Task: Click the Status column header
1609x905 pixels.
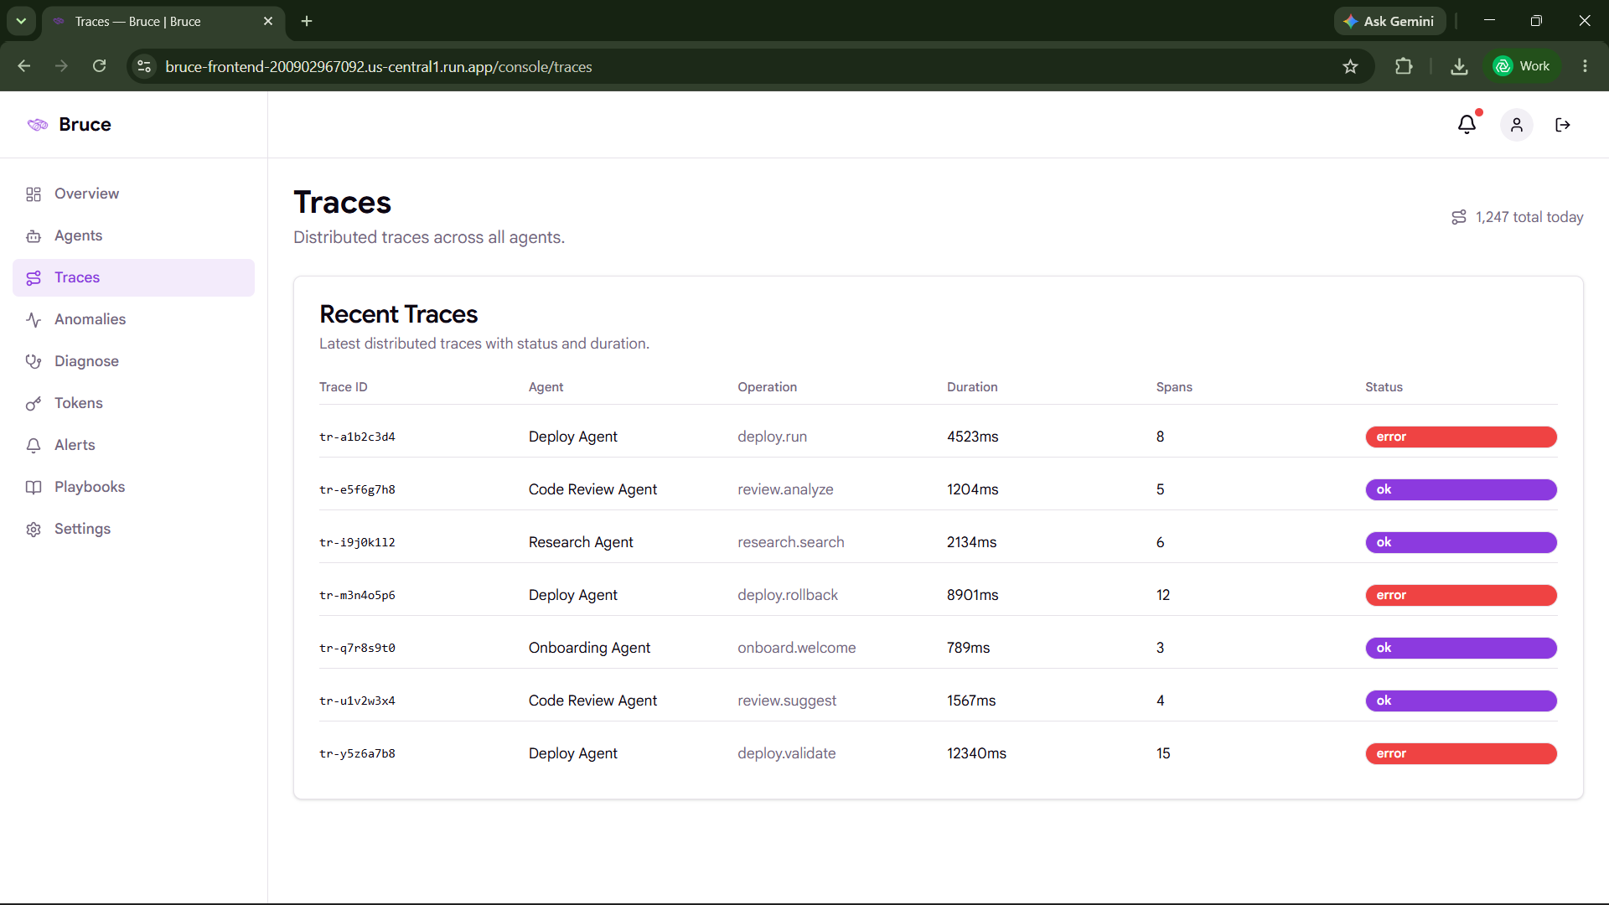Action: pyautogui.click(x=1384, y=387)
